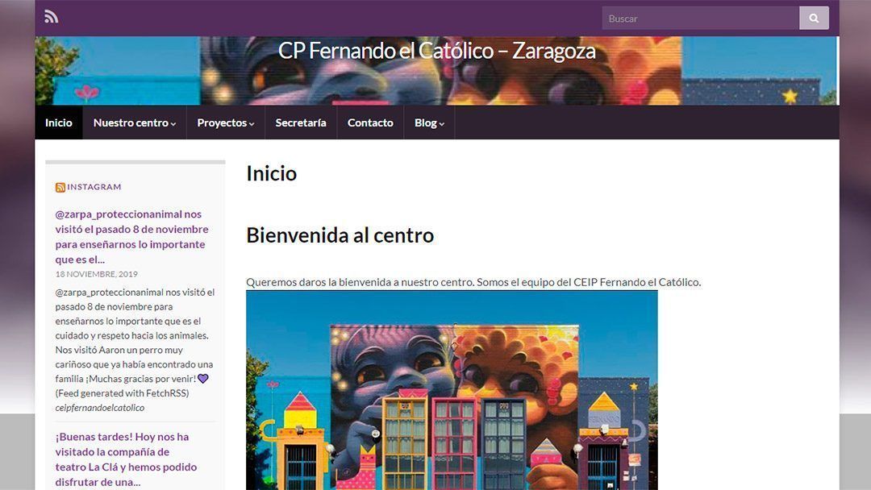
Task: Open the @zarpa_proteccionanimal post title link
Action: click(x=131, y=236)
